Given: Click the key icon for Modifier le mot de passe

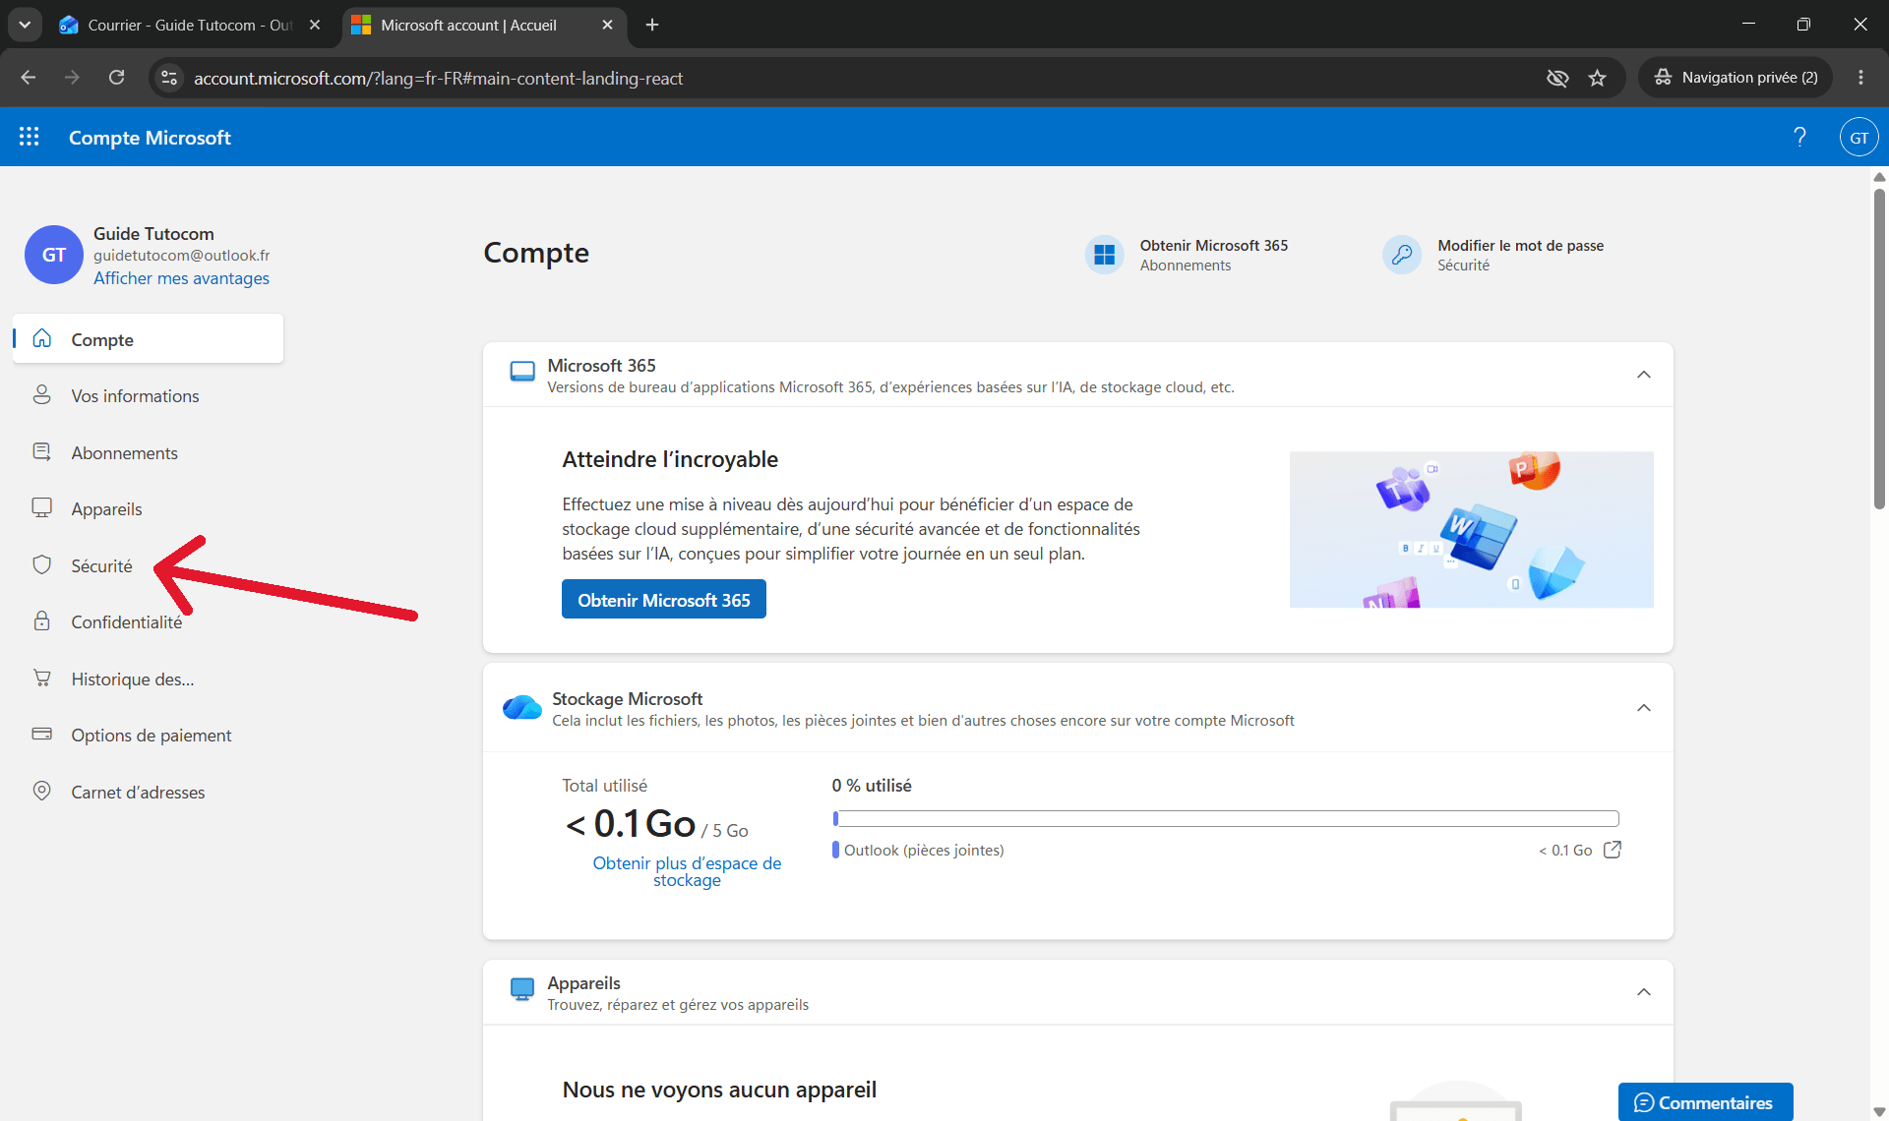Looking at the screenshot, I should [1402, 255].
